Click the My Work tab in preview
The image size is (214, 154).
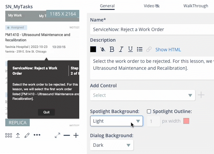click(15, 16)
